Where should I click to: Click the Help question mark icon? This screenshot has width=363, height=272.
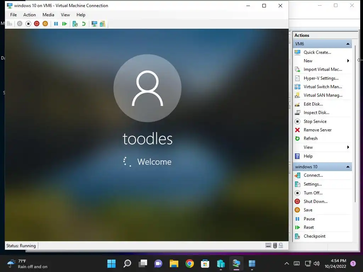[297, 156]
